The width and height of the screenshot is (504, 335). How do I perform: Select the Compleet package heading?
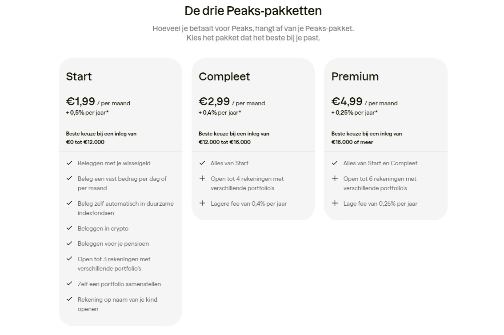coord(224,76)
